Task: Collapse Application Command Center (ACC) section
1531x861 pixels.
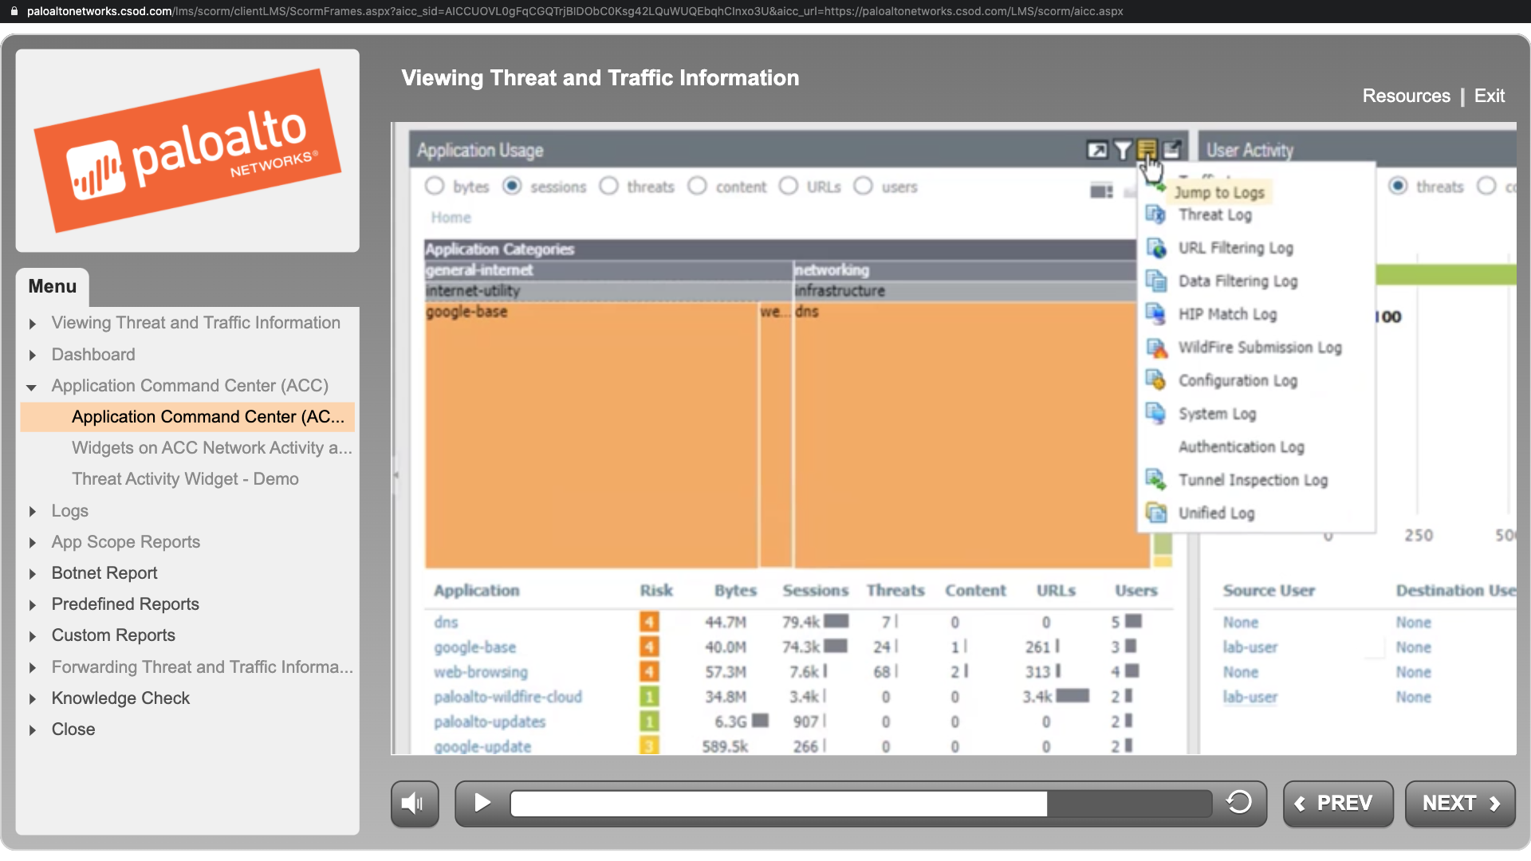Action: tap(32, 387)
